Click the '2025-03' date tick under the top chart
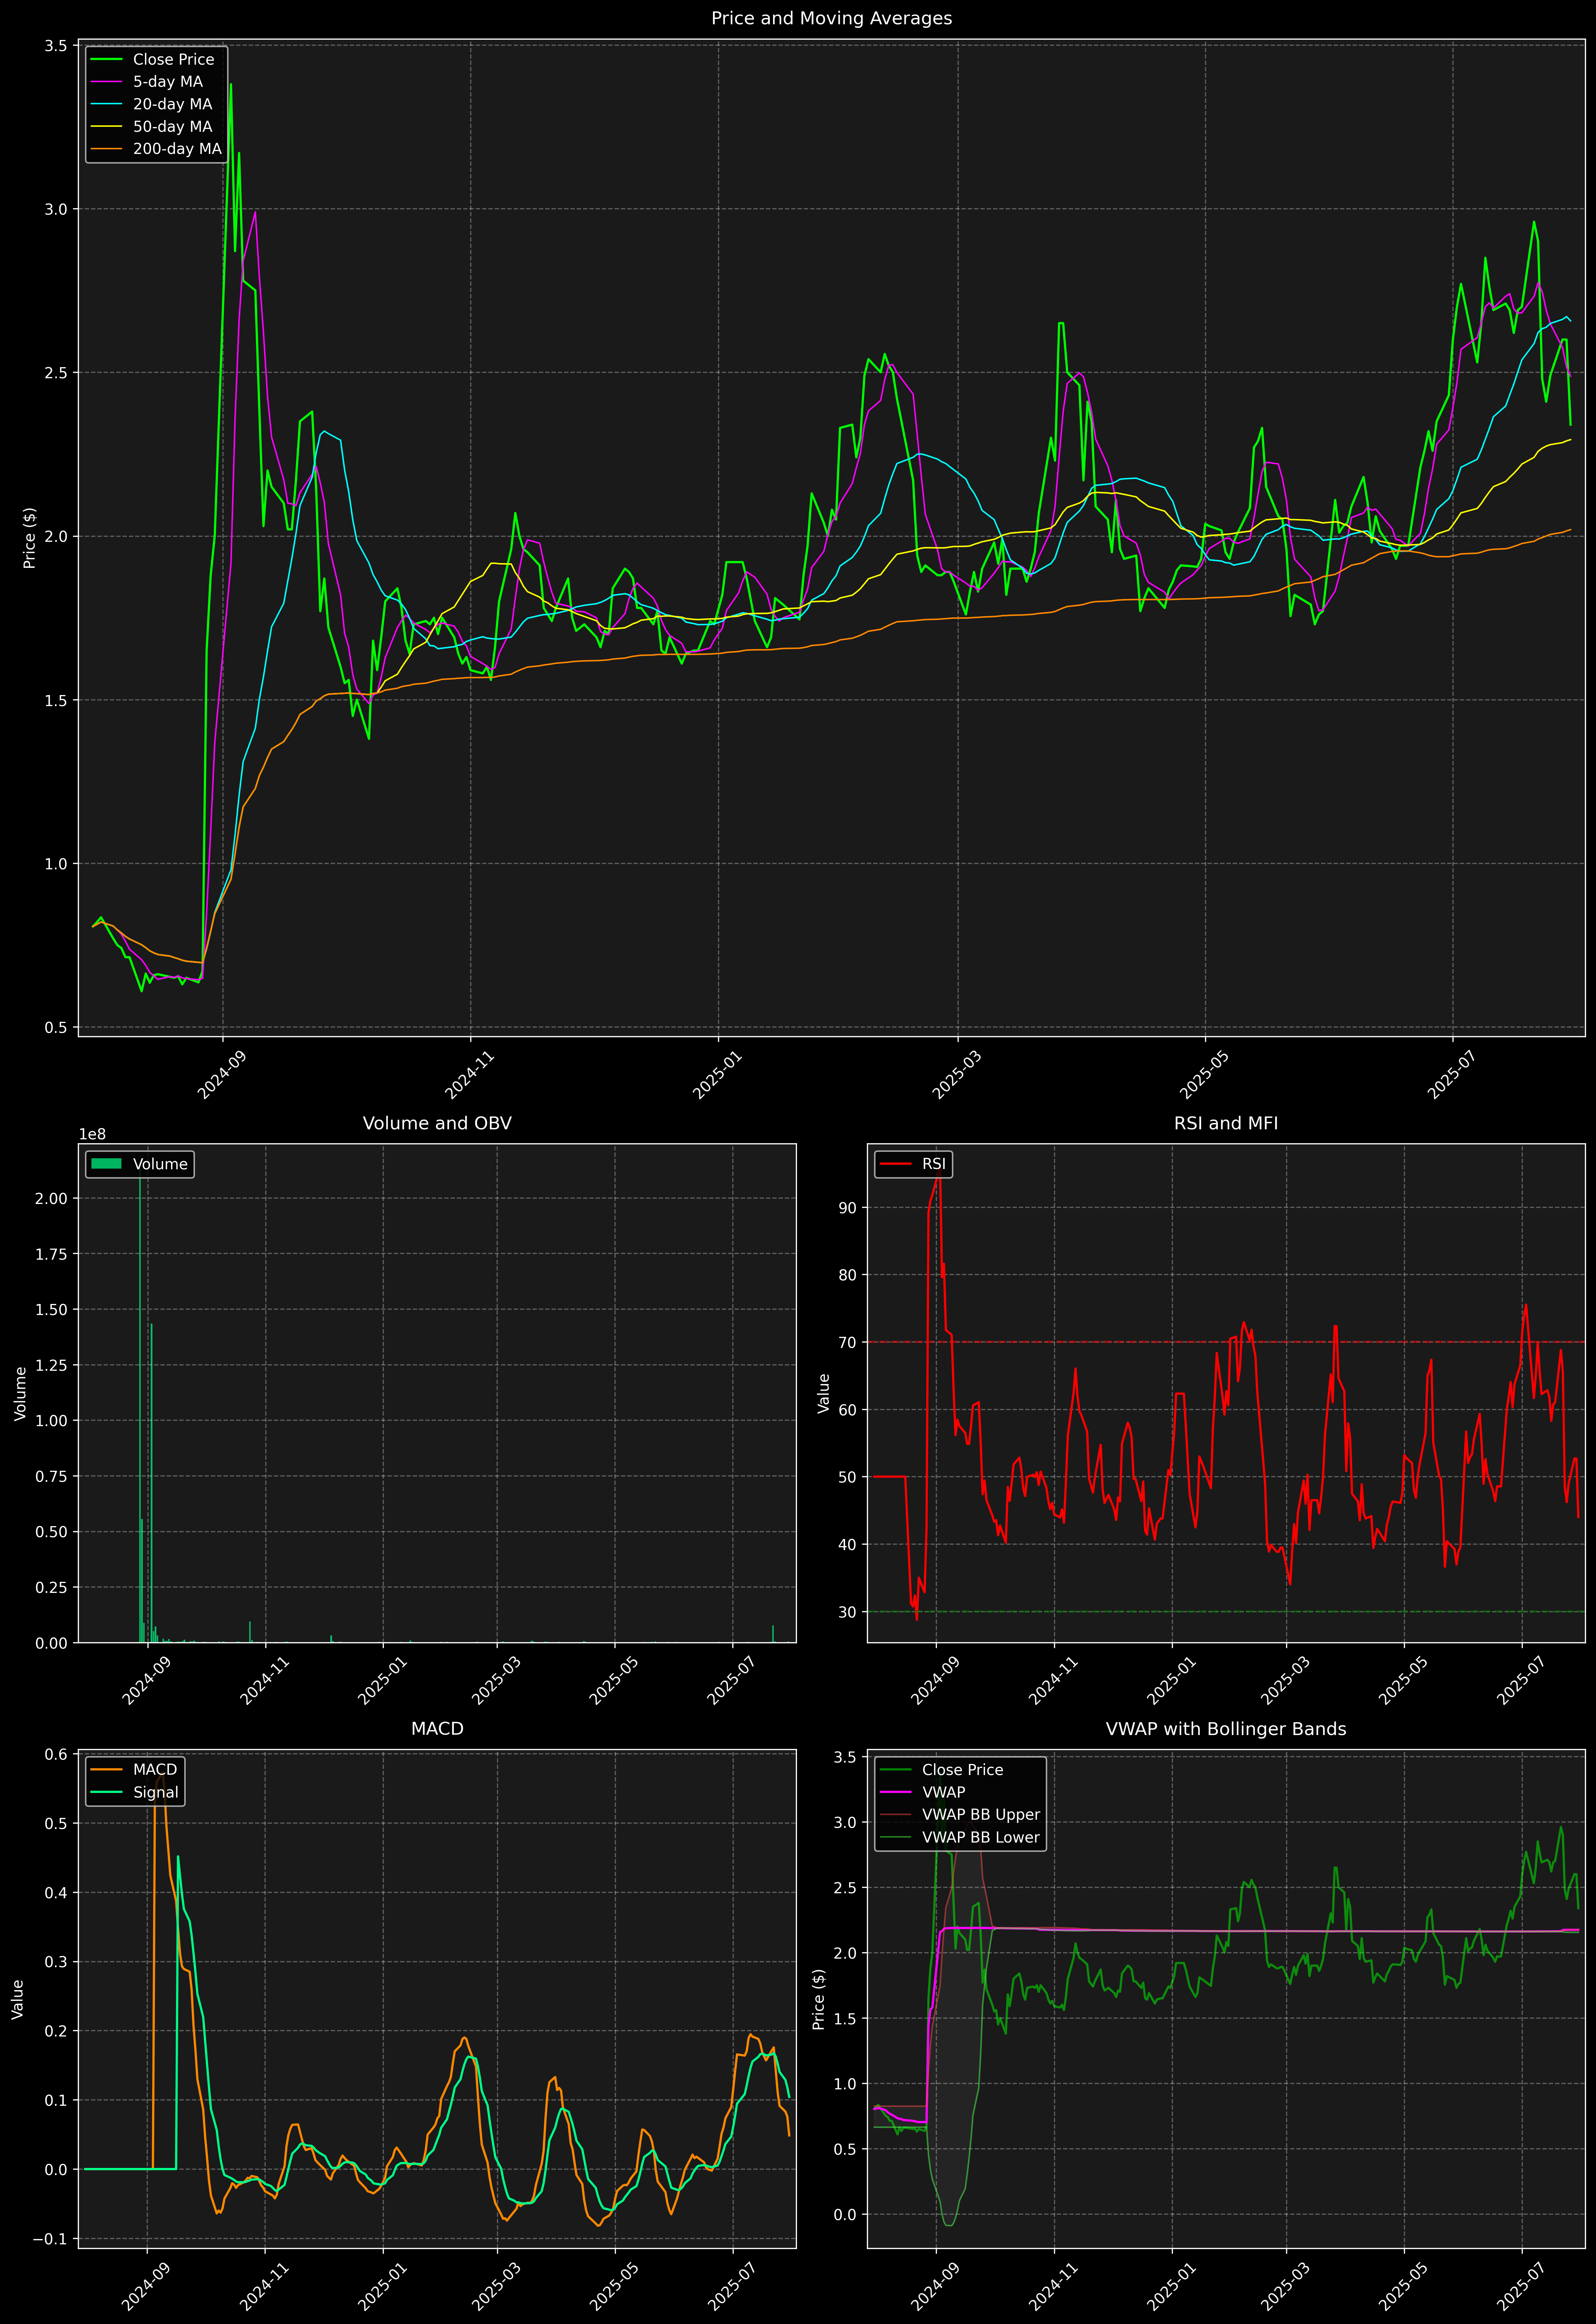The height and width of the screenshot is (2324, 1596). (x=956, y=1075)
